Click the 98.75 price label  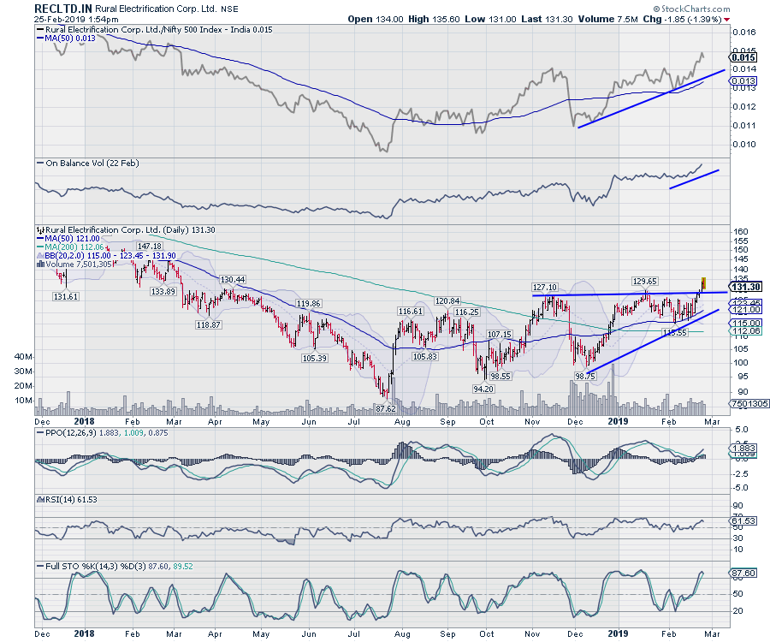[585, 376]
